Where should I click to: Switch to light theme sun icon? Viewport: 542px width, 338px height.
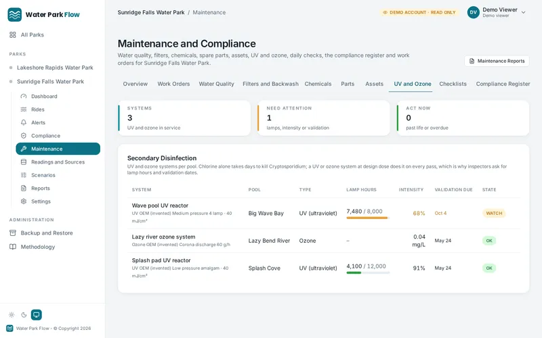click(12, 315)
